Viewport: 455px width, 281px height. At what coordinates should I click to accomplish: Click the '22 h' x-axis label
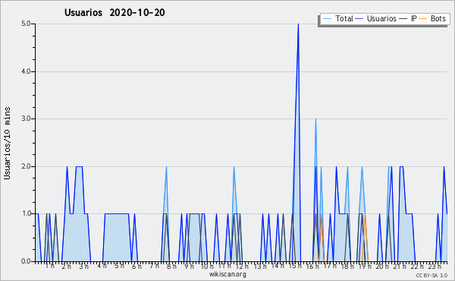[417, 267]
